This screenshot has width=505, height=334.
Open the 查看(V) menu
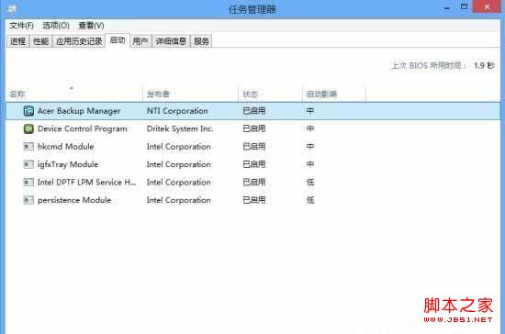coord(92,26)
